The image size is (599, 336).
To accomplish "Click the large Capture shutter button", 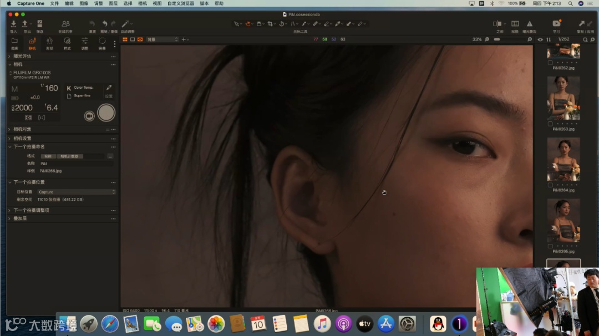I will [106, 113].
